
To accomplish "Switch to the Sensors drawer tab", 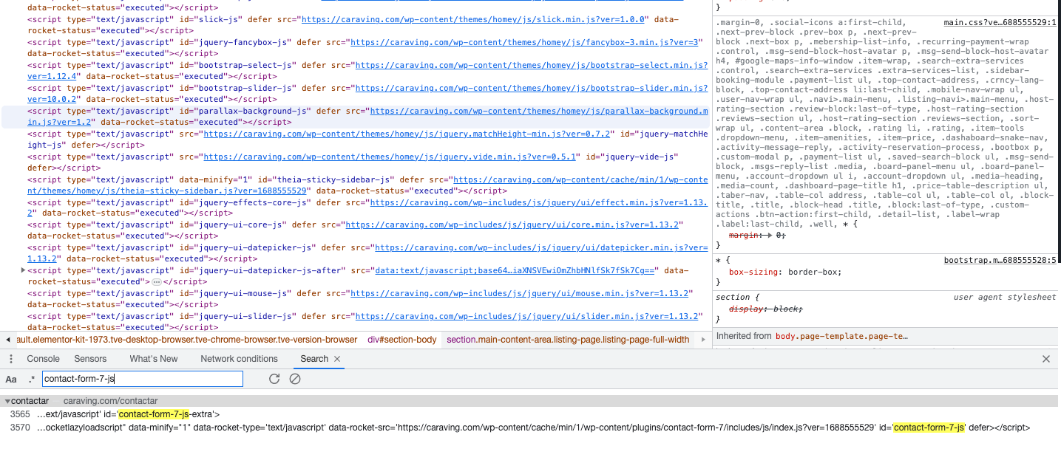I will point(90,359).
